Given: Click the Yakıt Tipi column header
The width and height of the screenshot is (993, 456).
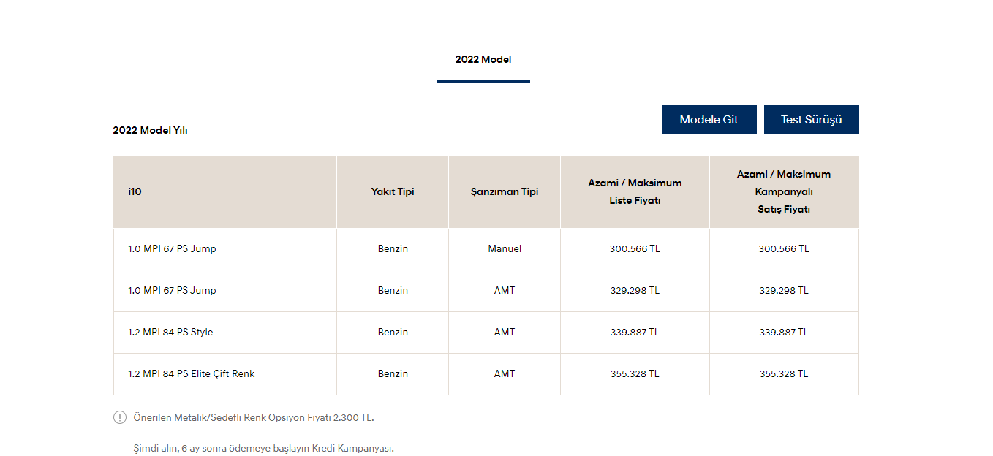Looking at the screenshot, I should pyautogui.click(x=393, y=192).
